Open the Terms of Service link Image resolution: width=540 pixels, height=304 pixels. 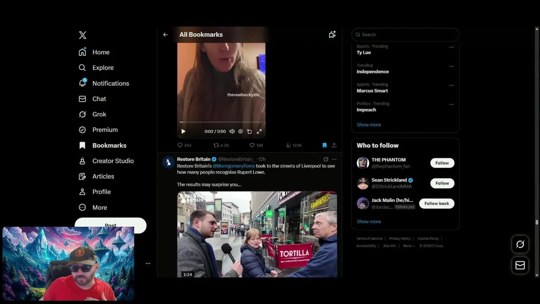click(x=369, y=239)
